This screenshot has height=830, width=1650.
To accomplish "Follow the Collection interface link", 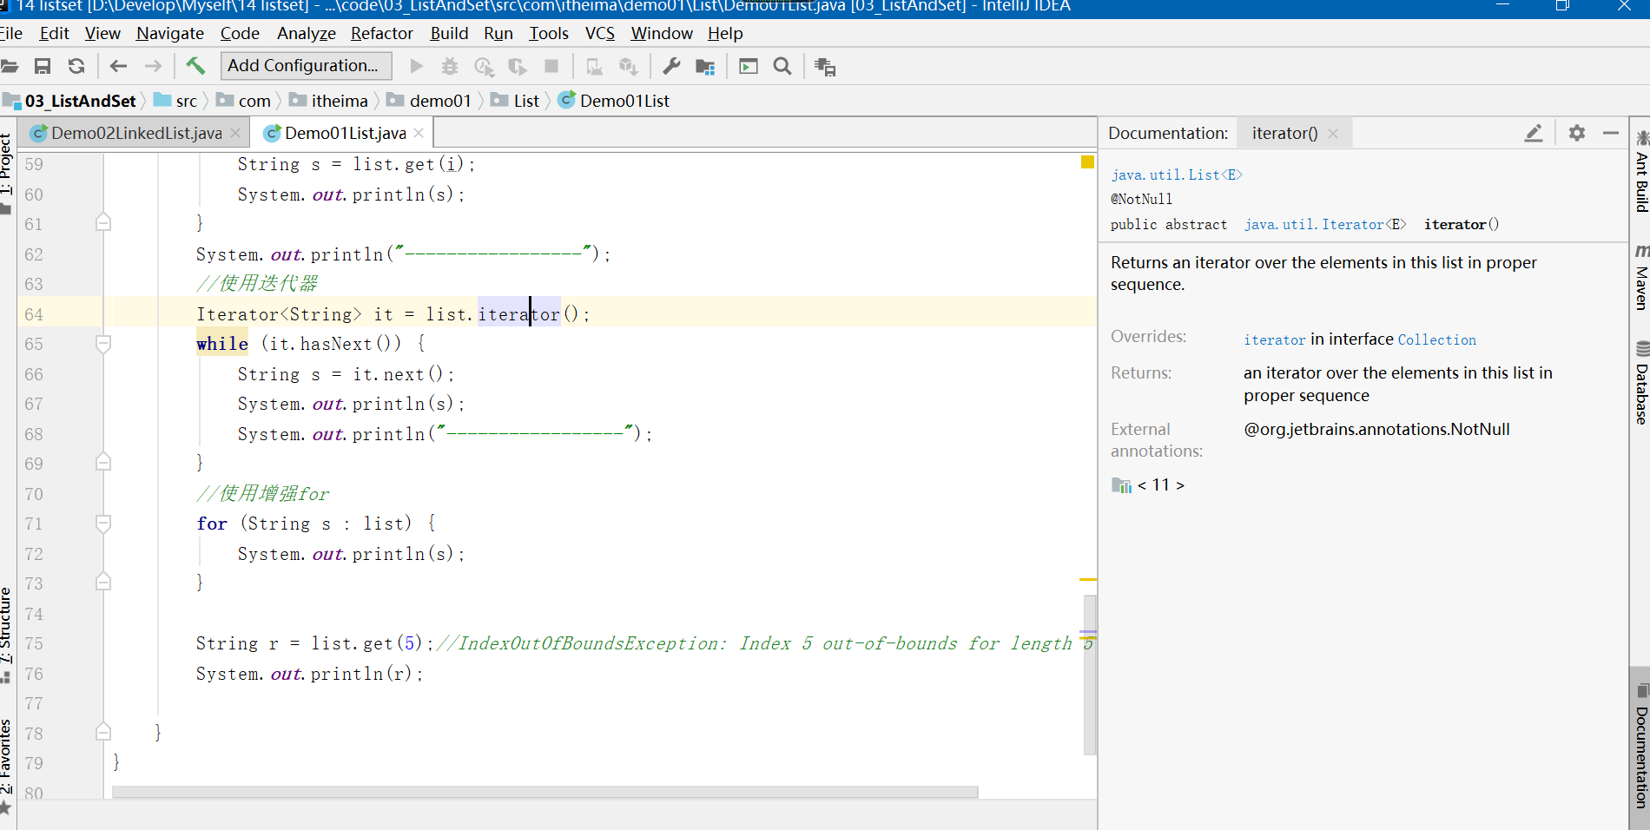I will pyautogui.click(x=1437, y=339).
